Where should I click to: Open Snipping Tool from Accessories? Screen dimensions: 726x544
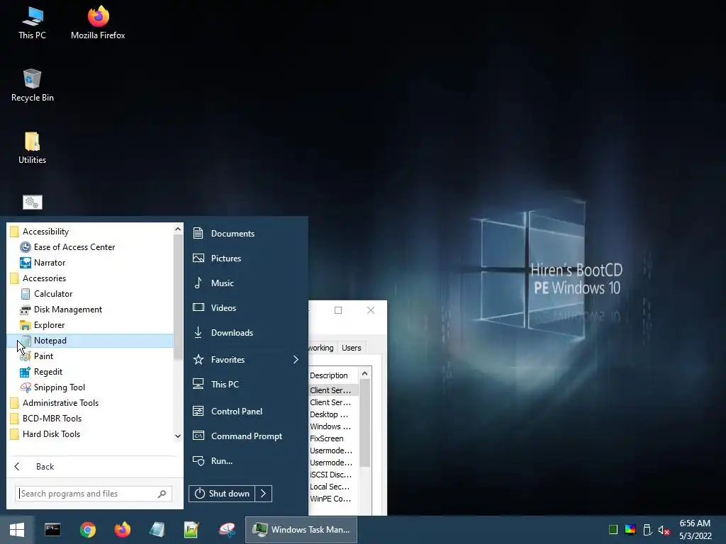coord(52,387)
